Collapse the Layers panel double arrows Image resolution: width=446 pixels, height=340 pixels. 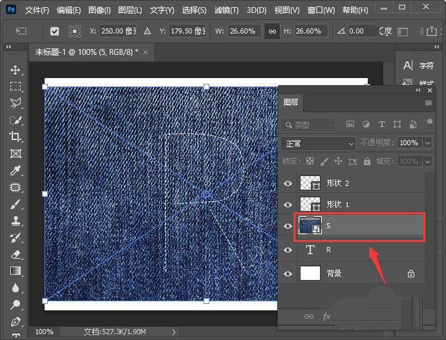pyautogui.click(x=418, y=90)
